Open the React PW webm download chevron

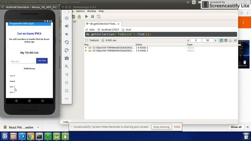pos(38,127)
